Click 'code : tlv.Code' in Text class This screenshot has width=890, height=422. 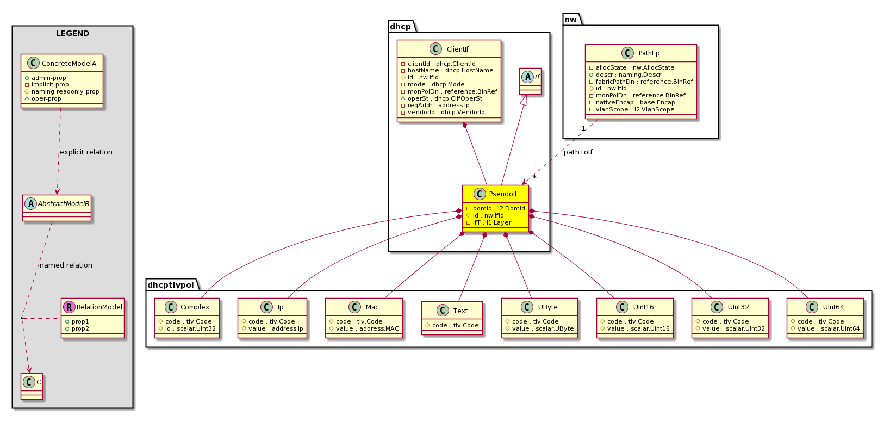[x=456, y=325]
